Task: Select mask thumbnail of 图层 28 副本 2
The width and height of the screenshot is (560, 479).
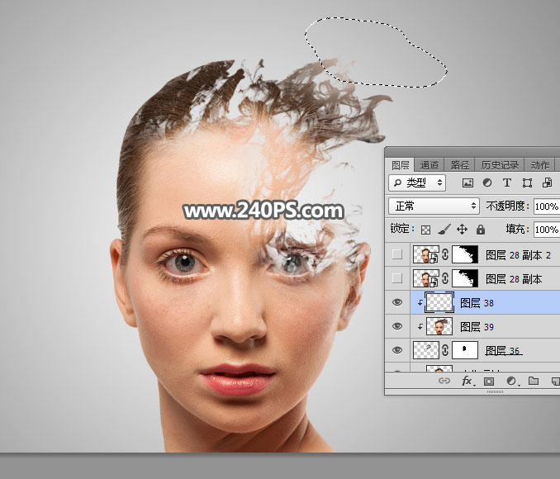Action: [465, 254]
